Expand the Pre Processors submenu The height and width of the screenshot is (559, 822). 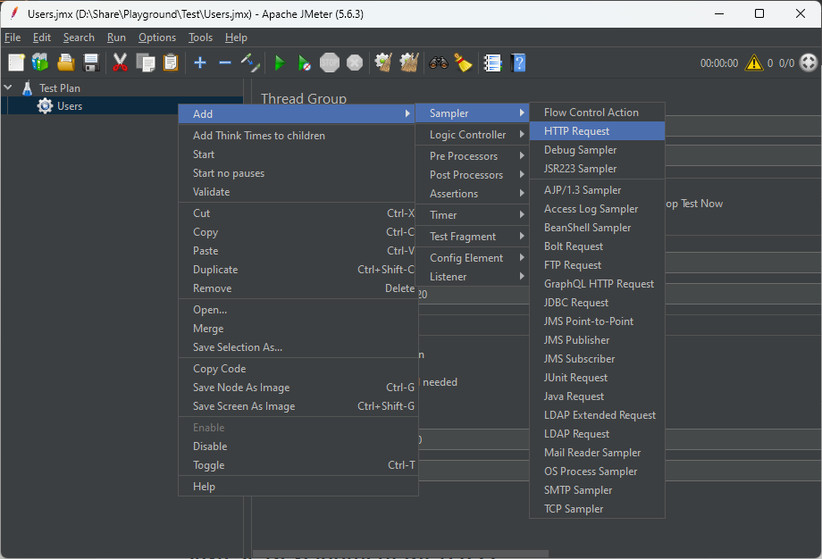472,156
